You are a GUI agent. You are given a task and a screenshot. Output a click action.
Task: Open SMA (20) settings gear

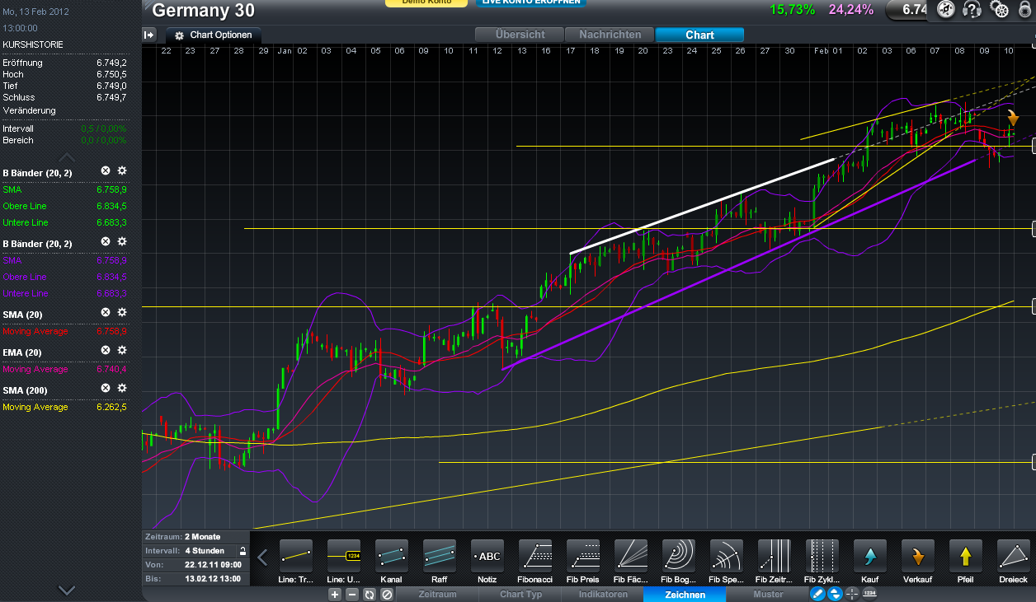tap(122, 312)
